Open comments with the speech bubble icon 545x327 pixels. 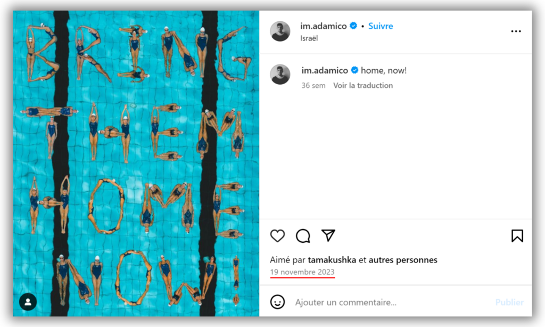point(303,236)
